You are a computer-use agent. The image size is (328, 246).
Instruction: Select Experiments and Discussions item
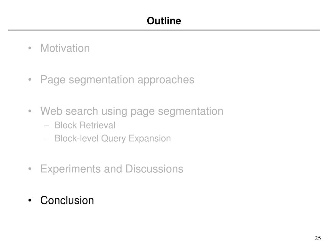(x=112, y=169)
